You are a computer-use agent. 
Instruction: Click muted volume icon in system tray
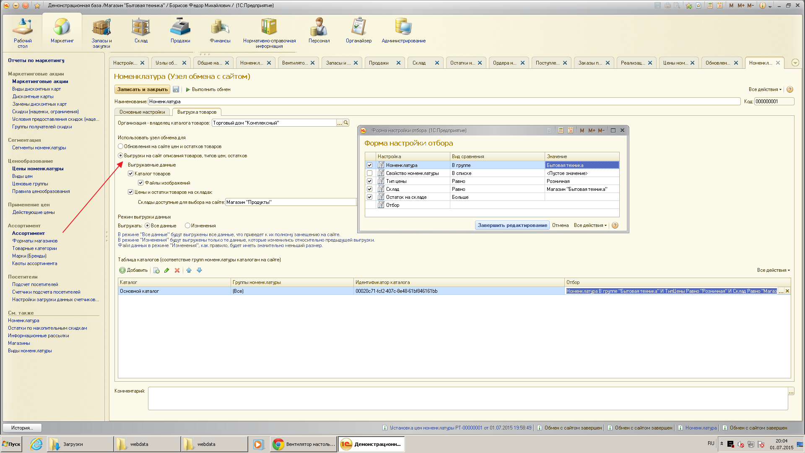741,444
